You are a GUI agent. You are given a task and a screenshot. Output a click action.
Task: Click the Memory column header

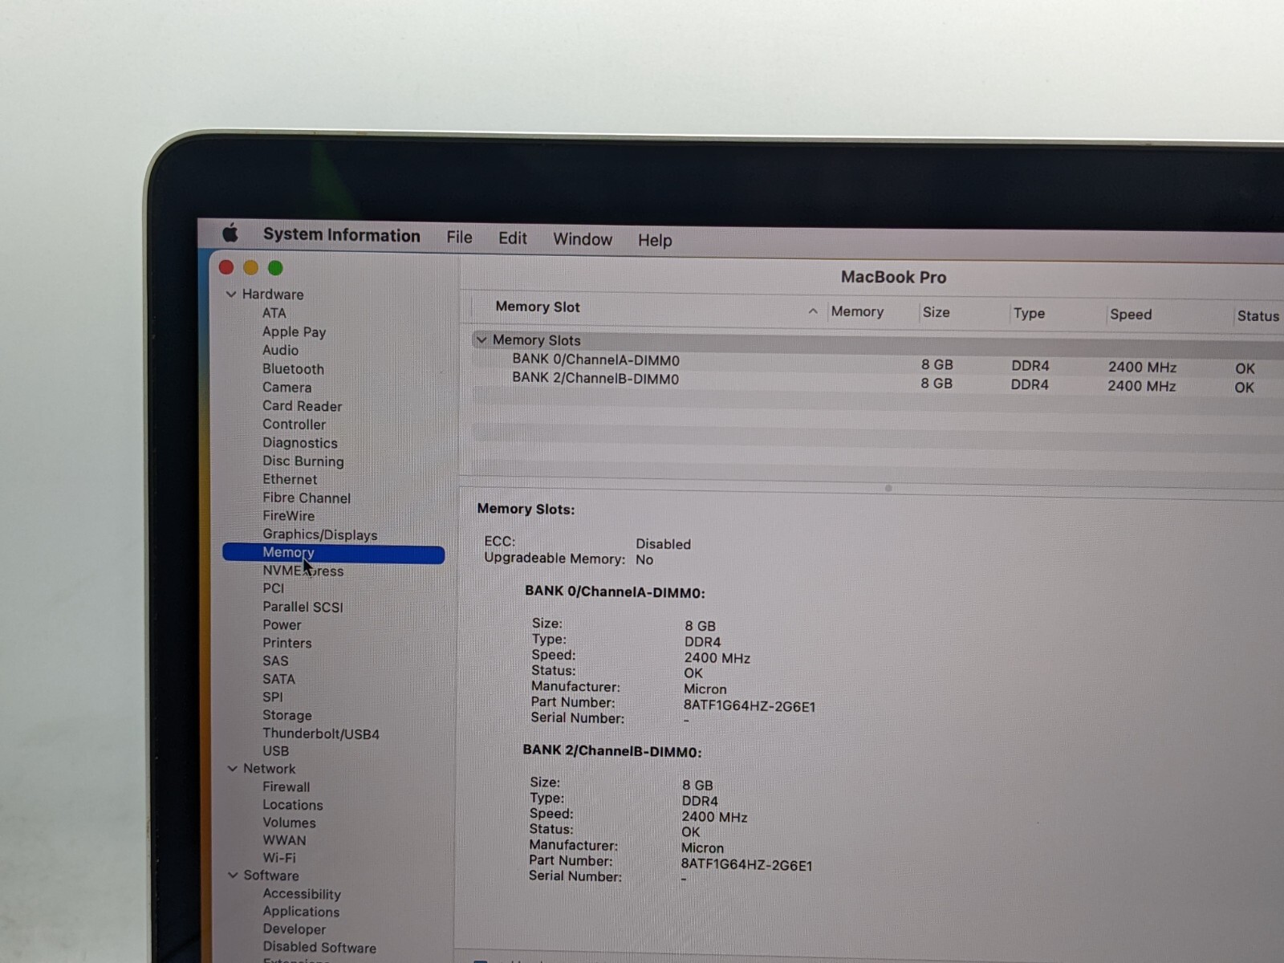click(x=857, y=311)
